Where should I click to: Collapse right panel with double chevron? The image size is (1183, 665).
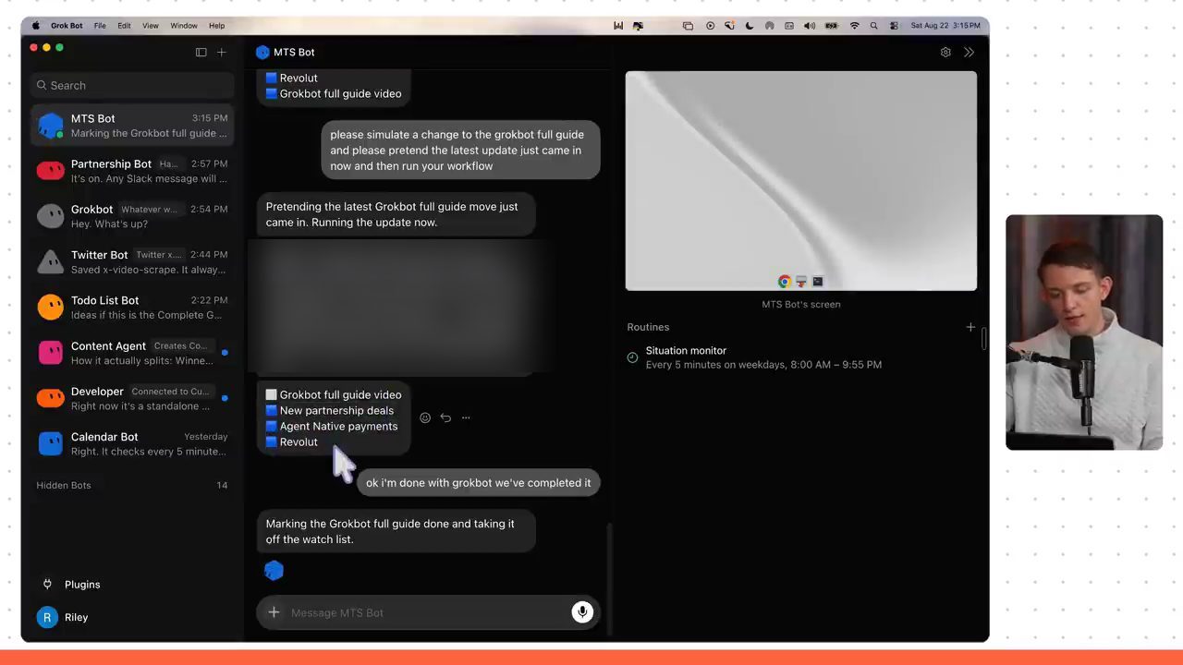pyautogui.click(x=969, y=53)
